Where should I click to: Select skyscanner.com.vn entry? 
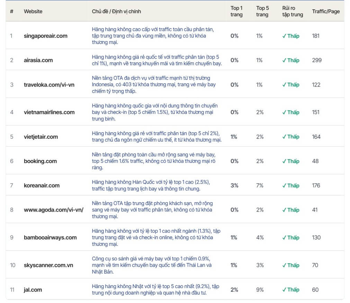point(48,265)
